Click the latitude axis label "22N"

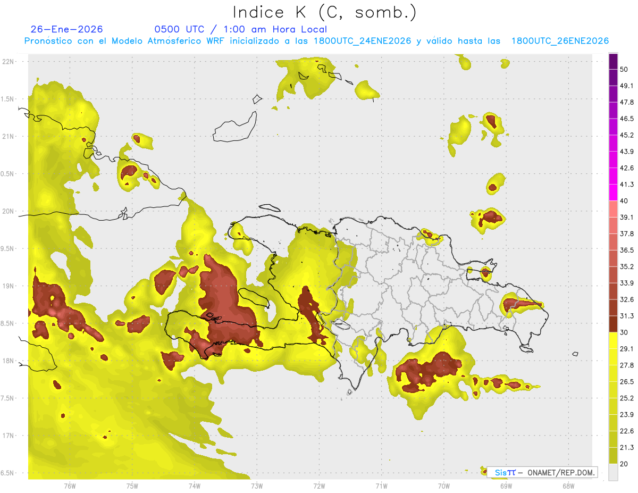click(9, 62)
